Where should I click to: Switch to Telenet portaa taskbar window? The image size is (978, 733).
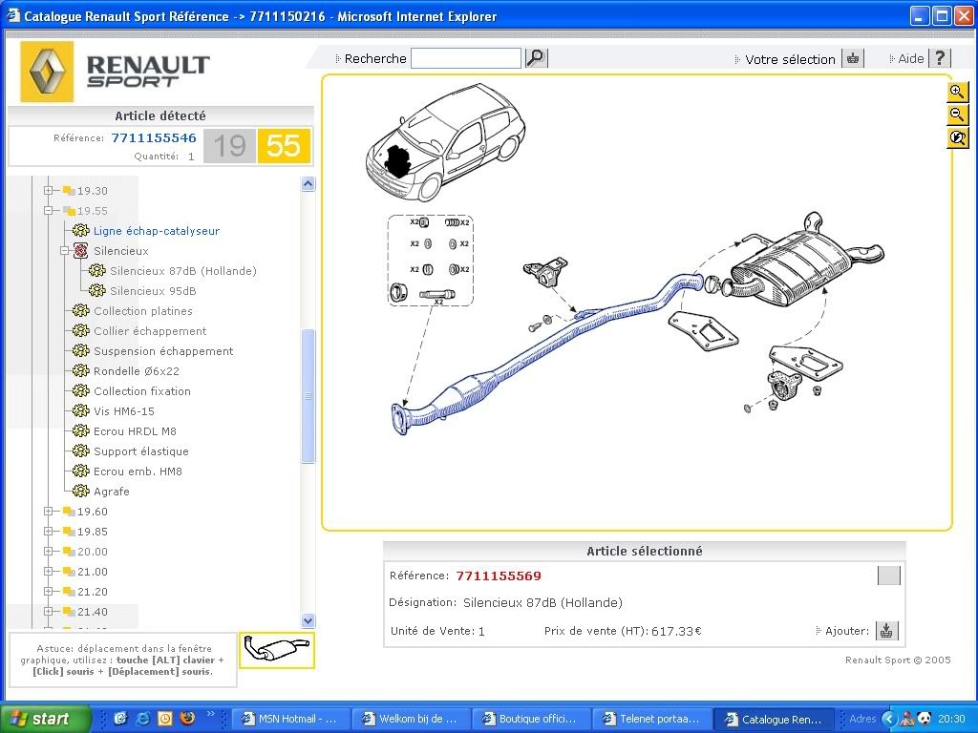[x=651, y=719]
